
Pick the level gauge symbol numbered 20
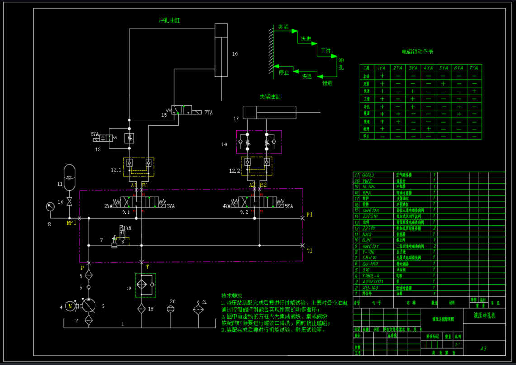point(170,309)
